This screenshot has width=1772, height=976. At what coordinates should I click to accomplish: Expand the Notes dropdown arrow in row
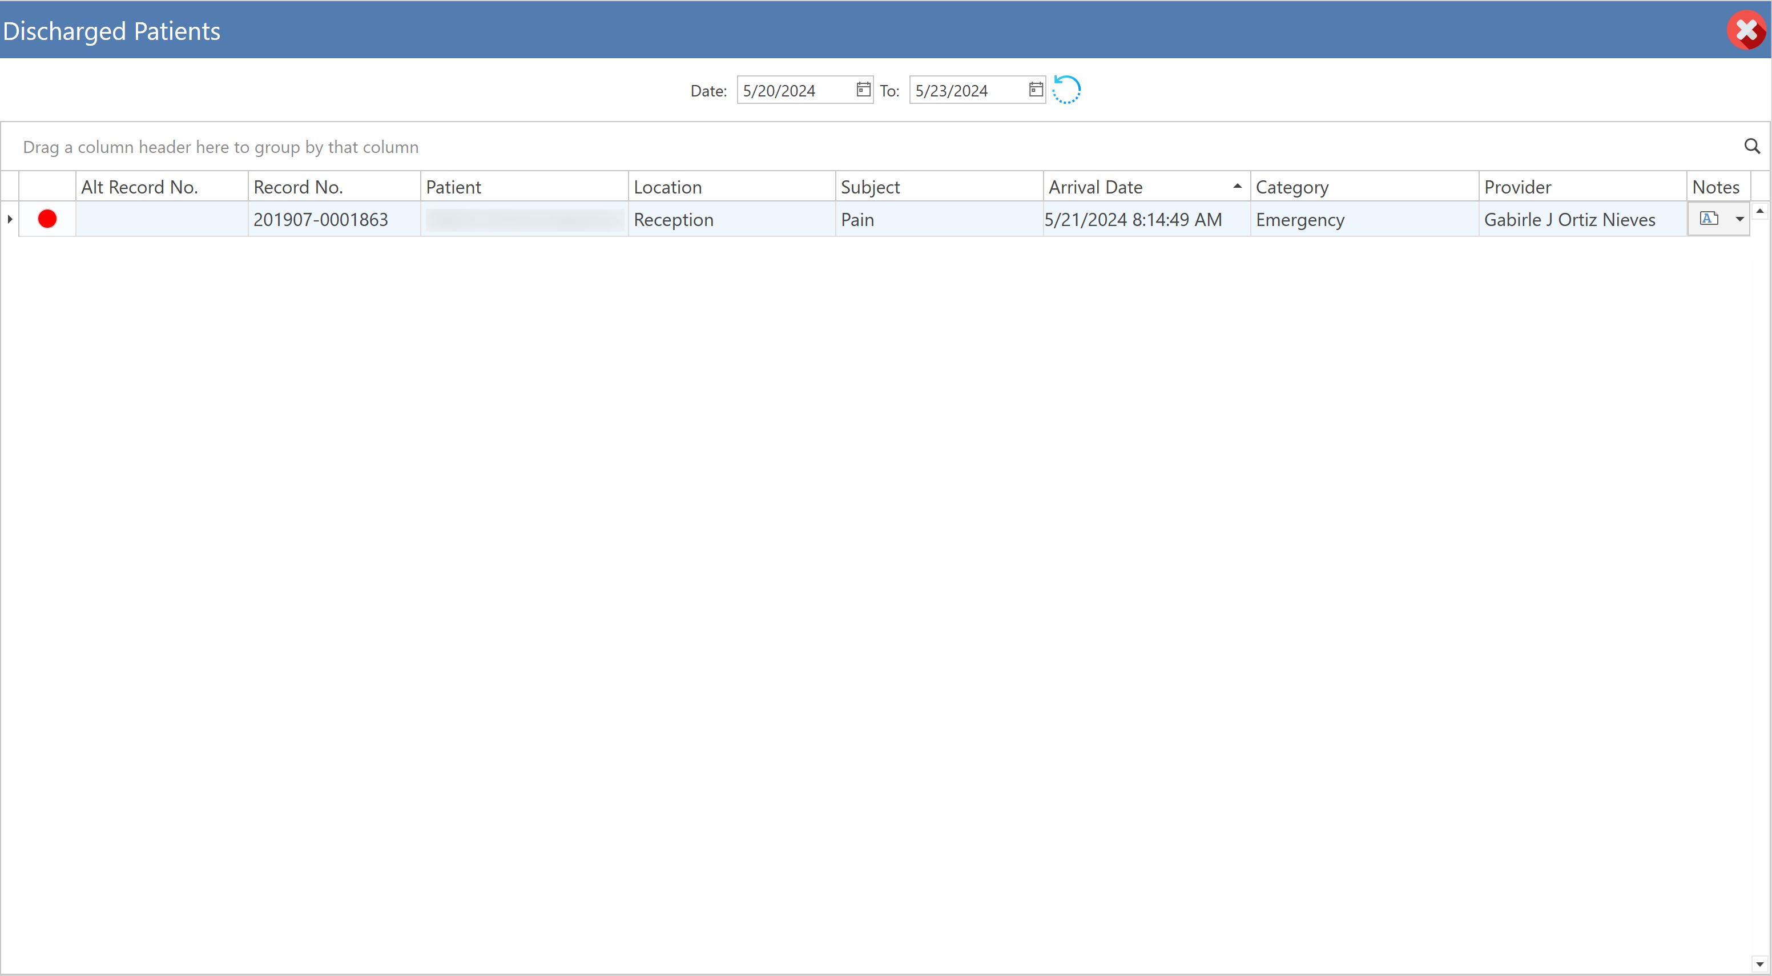(1739, 219)
